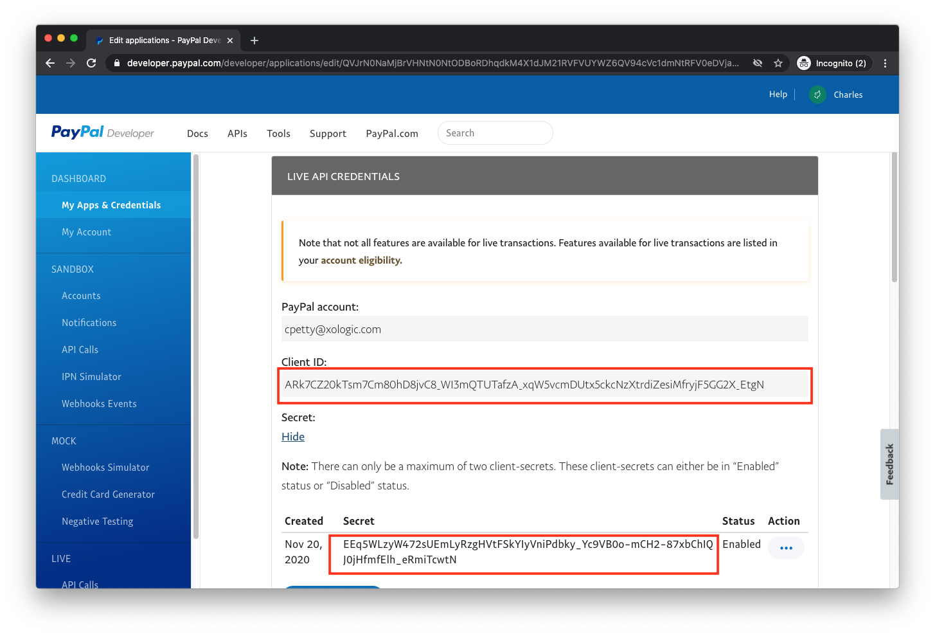Reload the PayPal Developer page
The image size is (935, 636).
click(91, 63)
